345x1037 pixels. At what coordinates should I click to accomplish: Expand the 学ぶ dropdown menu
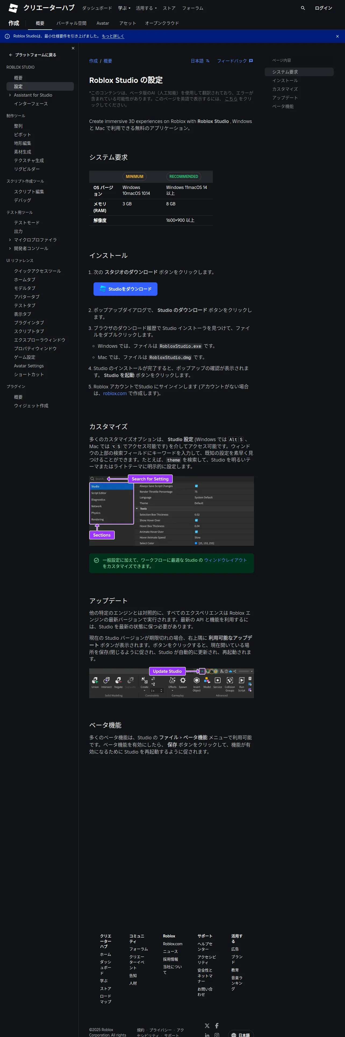click(124, 8)
